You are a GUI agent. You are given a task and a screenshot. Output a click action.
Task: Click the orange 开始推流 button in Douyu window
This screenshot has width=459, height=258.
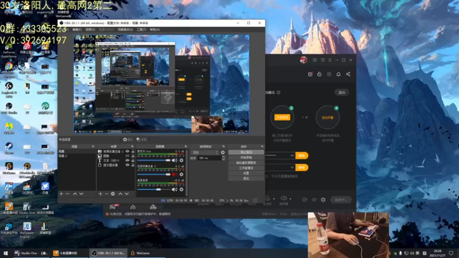tap(282, 118)
